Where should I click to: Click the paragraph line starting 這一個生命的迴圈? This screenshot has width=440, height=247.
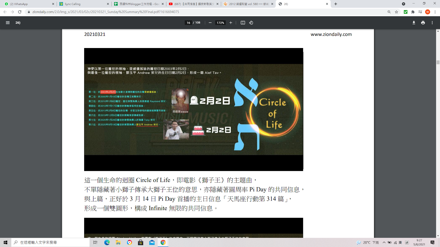point(171,180)
